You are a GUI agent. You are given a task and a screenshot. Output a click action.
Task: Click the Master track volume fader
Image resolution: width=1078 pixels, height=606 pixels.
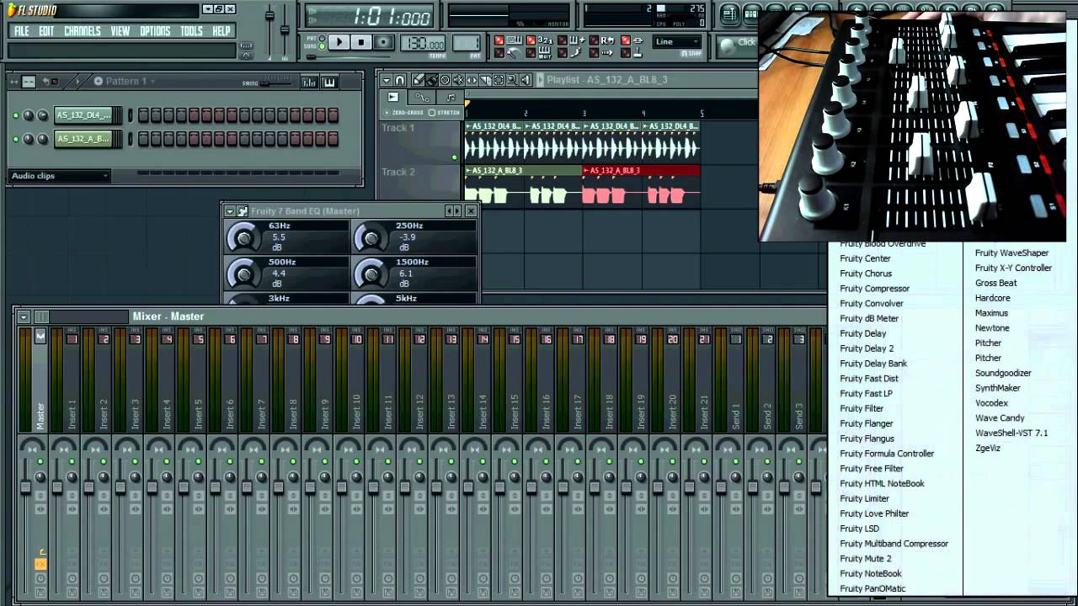[x=25, y=487]
